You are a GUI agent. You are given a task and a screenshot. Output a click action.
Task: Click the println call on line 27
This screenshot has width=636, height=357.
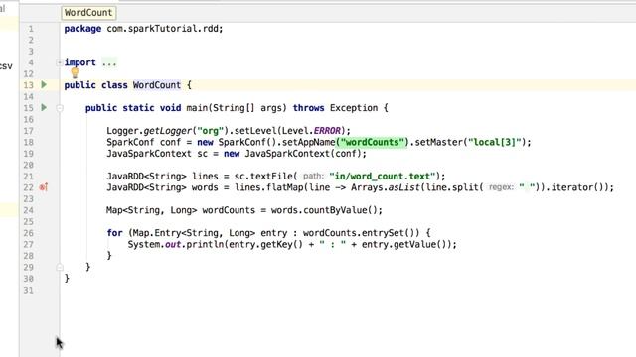pyautogui.click(x=205, y=244)
